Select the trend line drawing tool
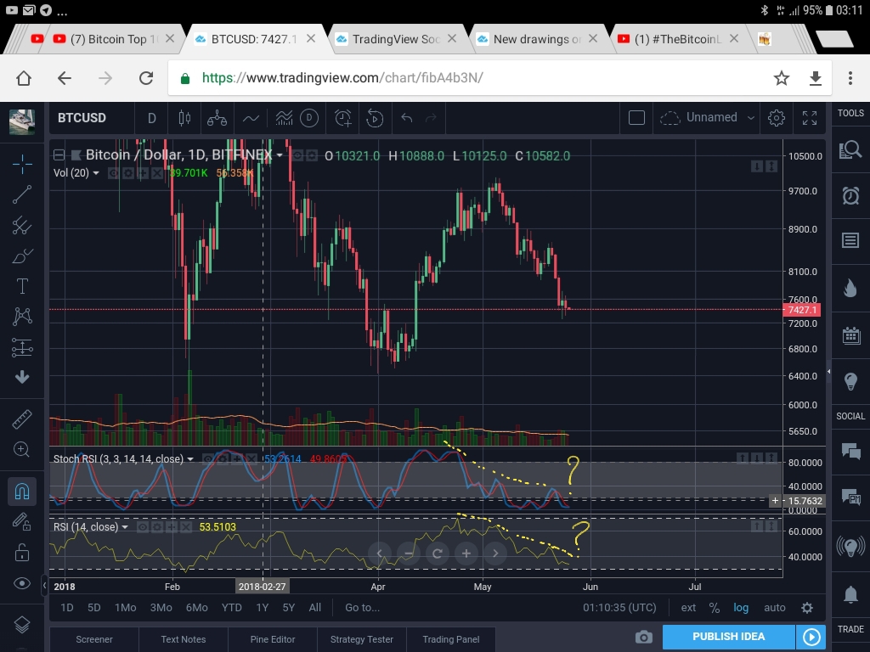This screenshot has height=652, width=870. 22,194
